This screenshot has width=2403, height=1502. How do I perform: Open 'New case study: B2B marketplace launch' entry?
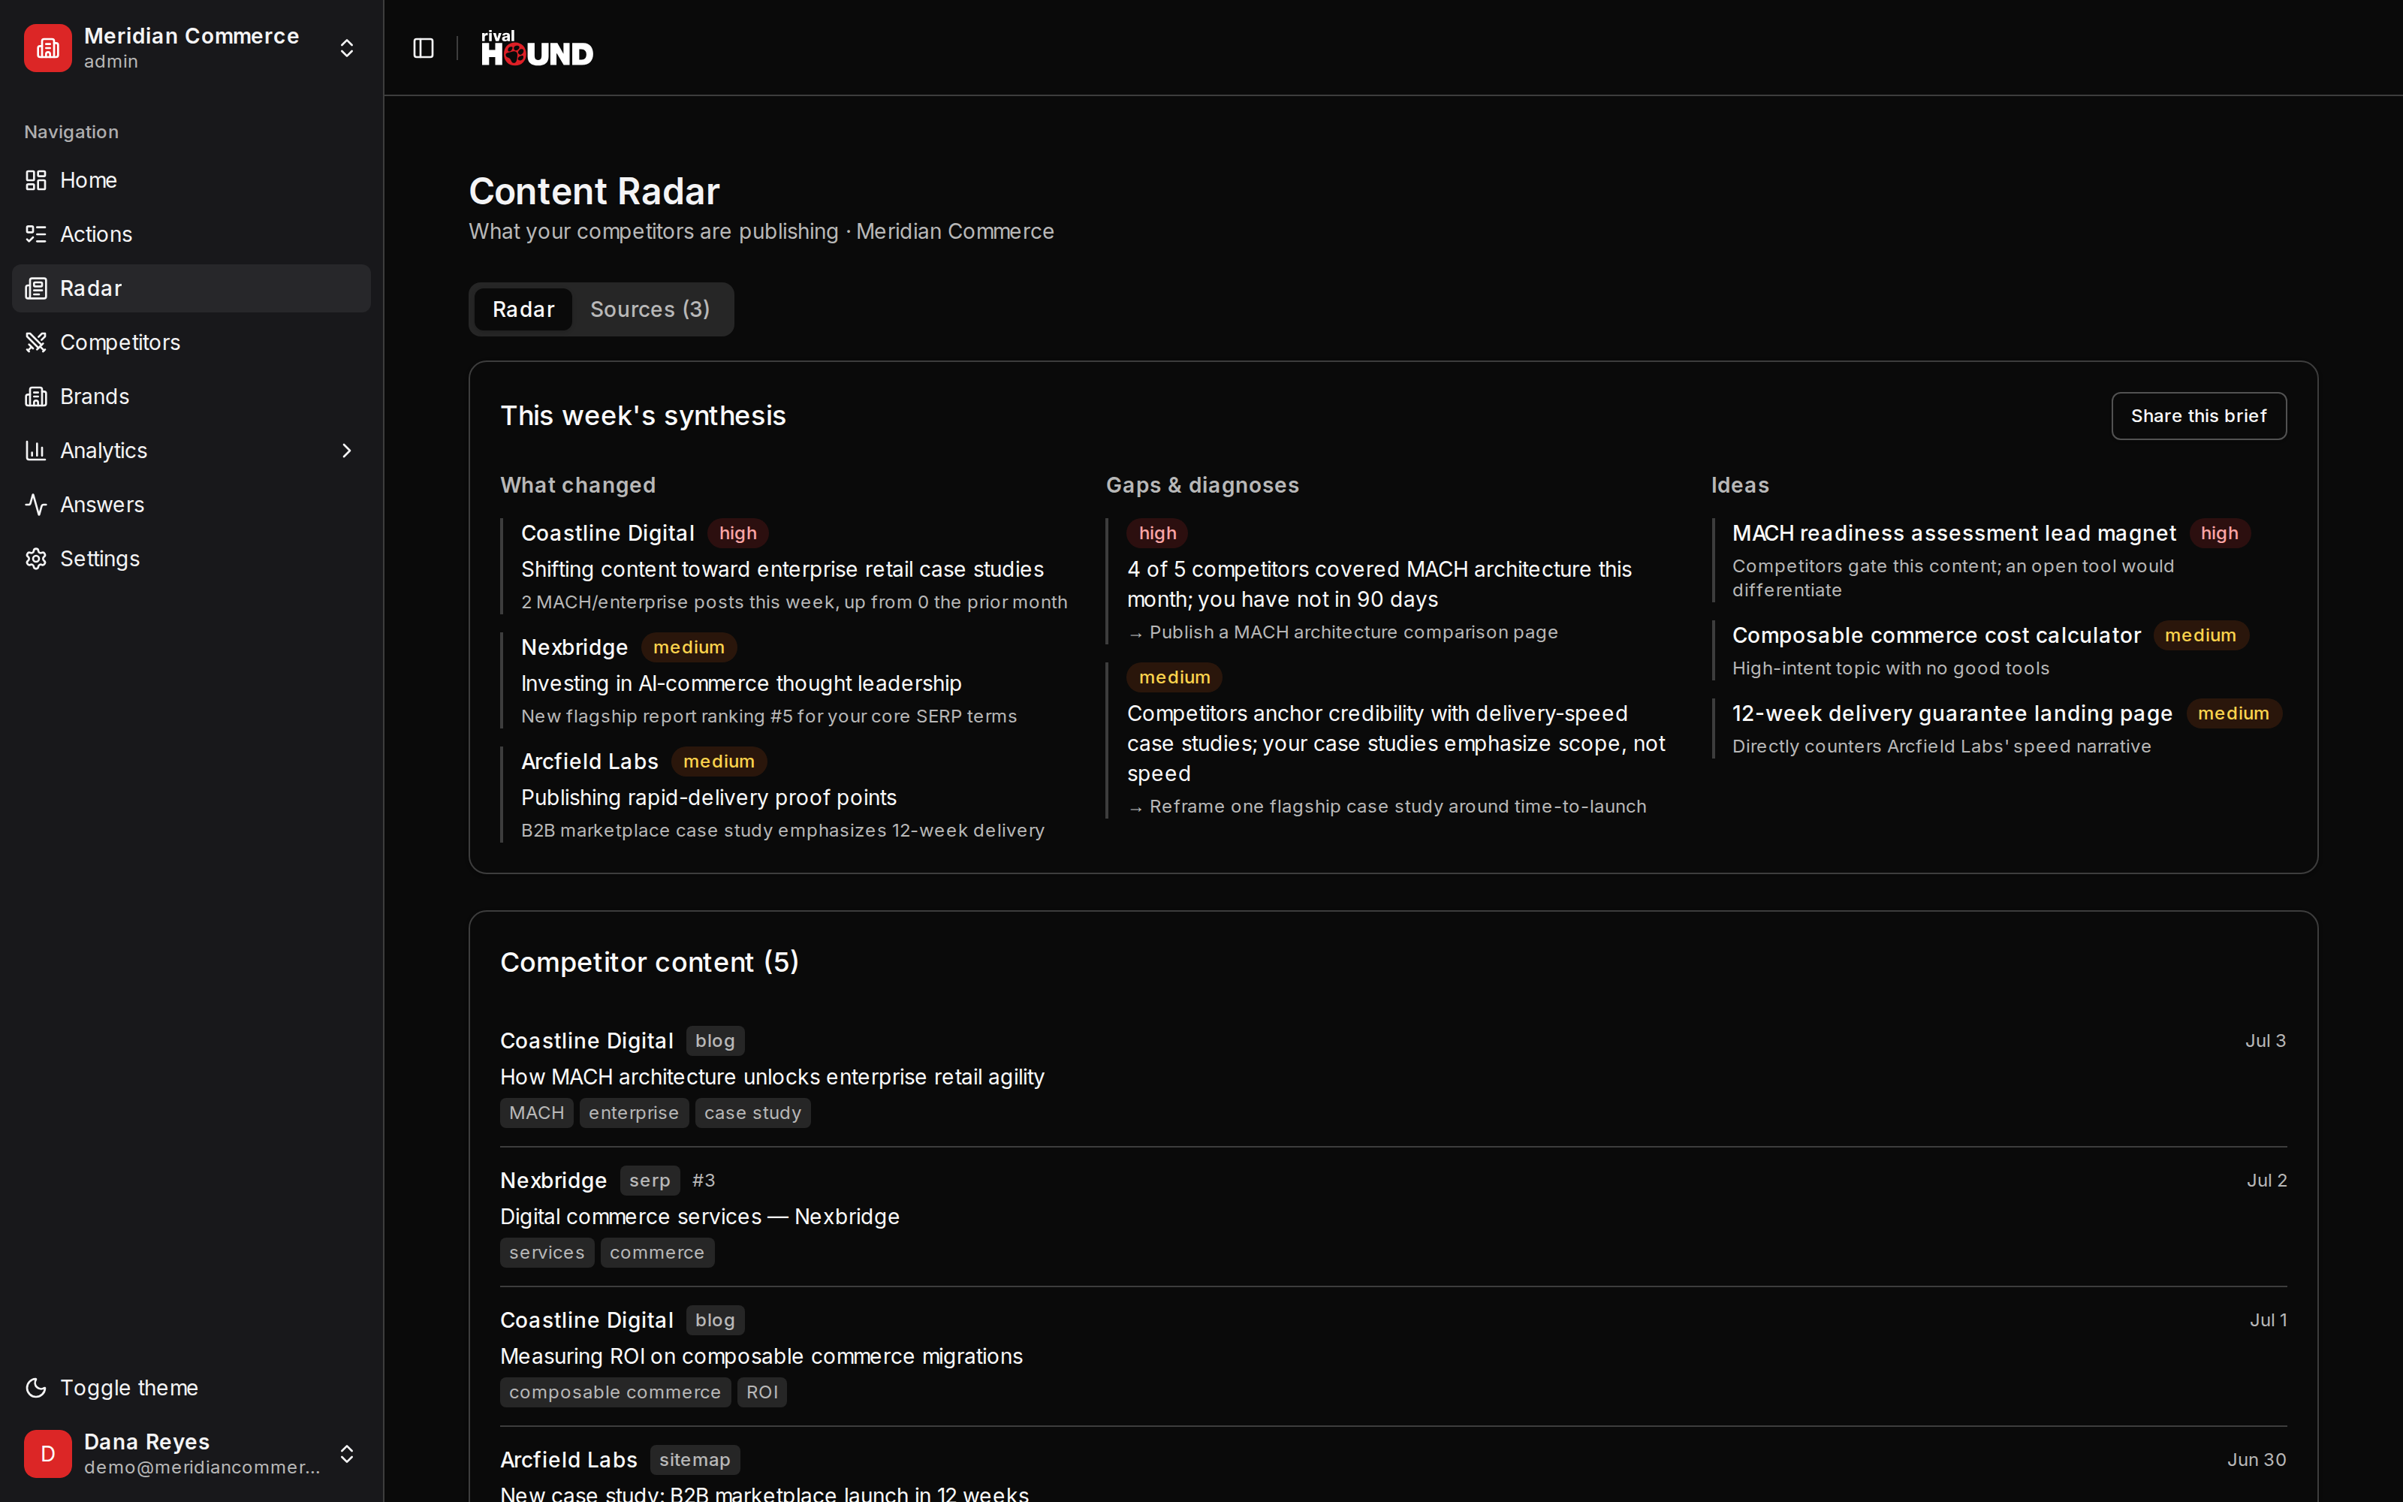764,1493
